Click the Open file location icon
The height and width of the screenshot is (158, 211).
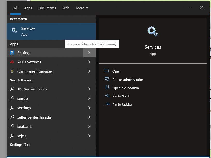click(x=107, y=87)
